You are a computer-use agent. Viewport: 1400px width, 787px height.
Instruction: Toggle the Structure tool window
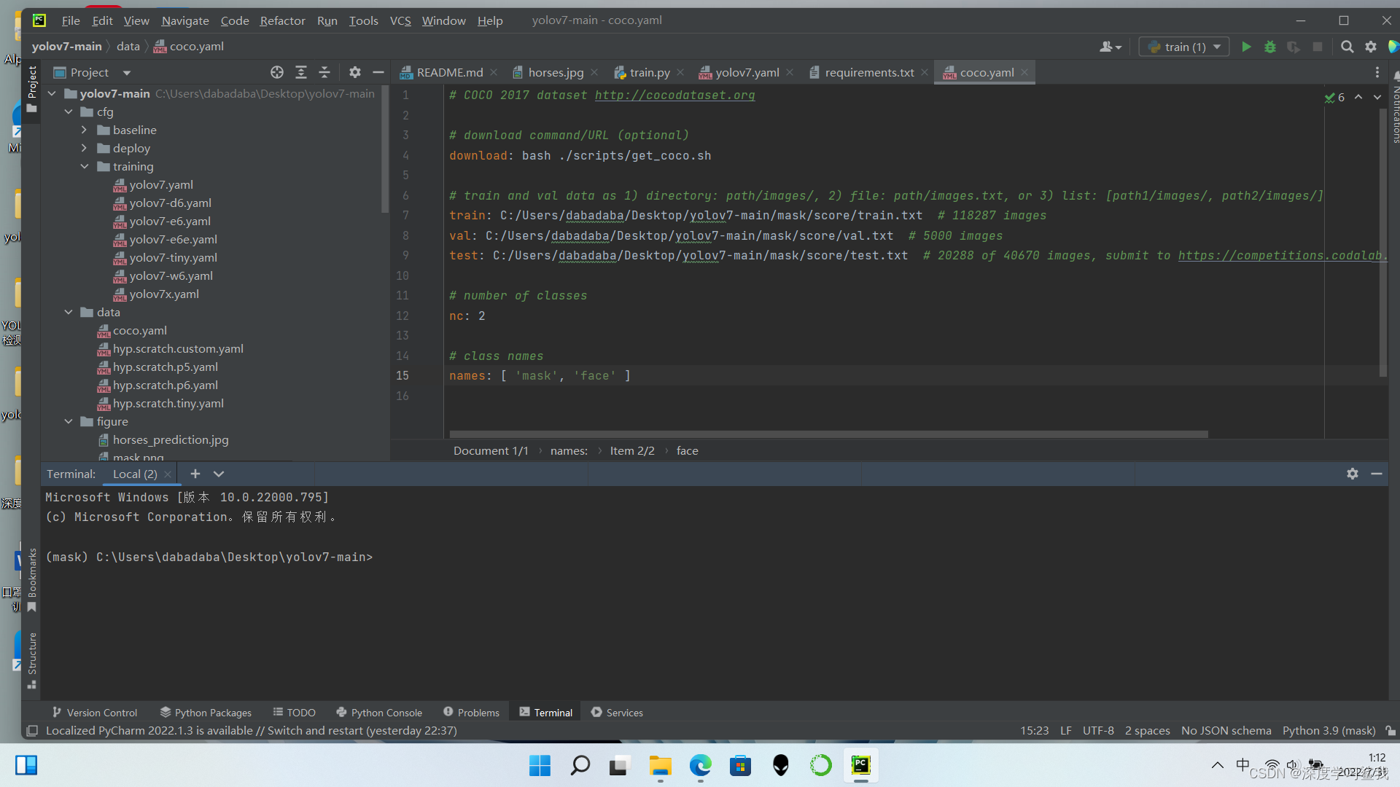32,659
